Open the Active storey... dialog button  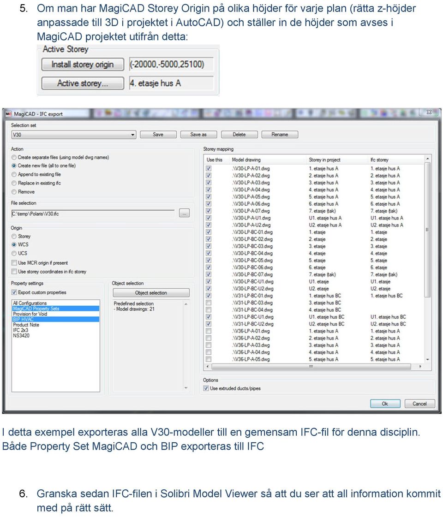coord(83,83)
